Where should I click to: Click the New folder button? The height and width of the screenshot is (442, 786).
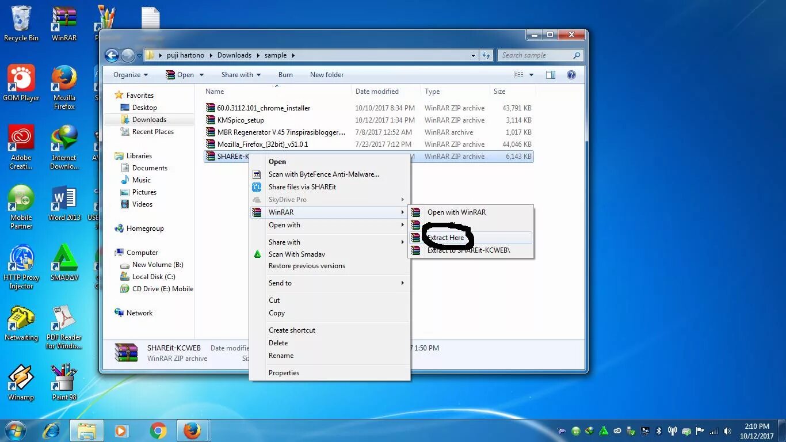pos(327,75)
